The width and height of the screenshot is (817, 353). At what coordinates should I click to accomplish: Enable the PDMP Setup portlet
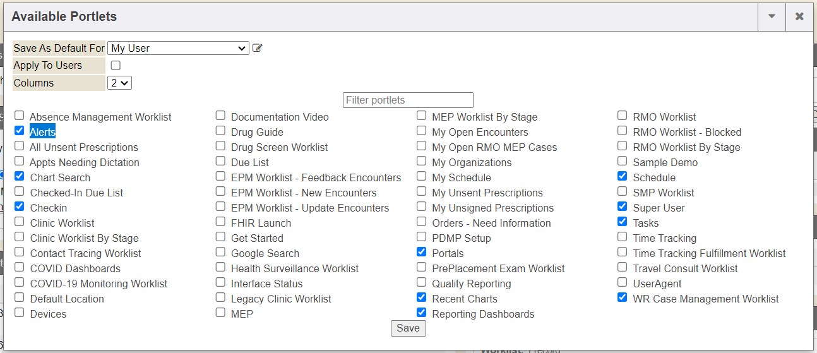[422, 237]
